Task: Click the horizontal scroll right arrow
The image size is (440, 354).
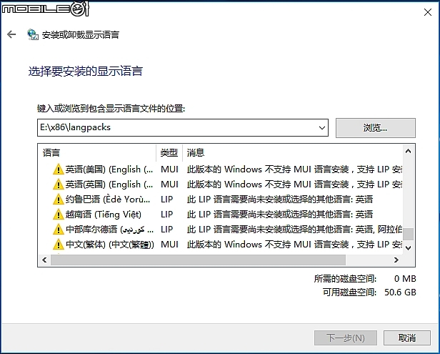Action: coord(396,260)
